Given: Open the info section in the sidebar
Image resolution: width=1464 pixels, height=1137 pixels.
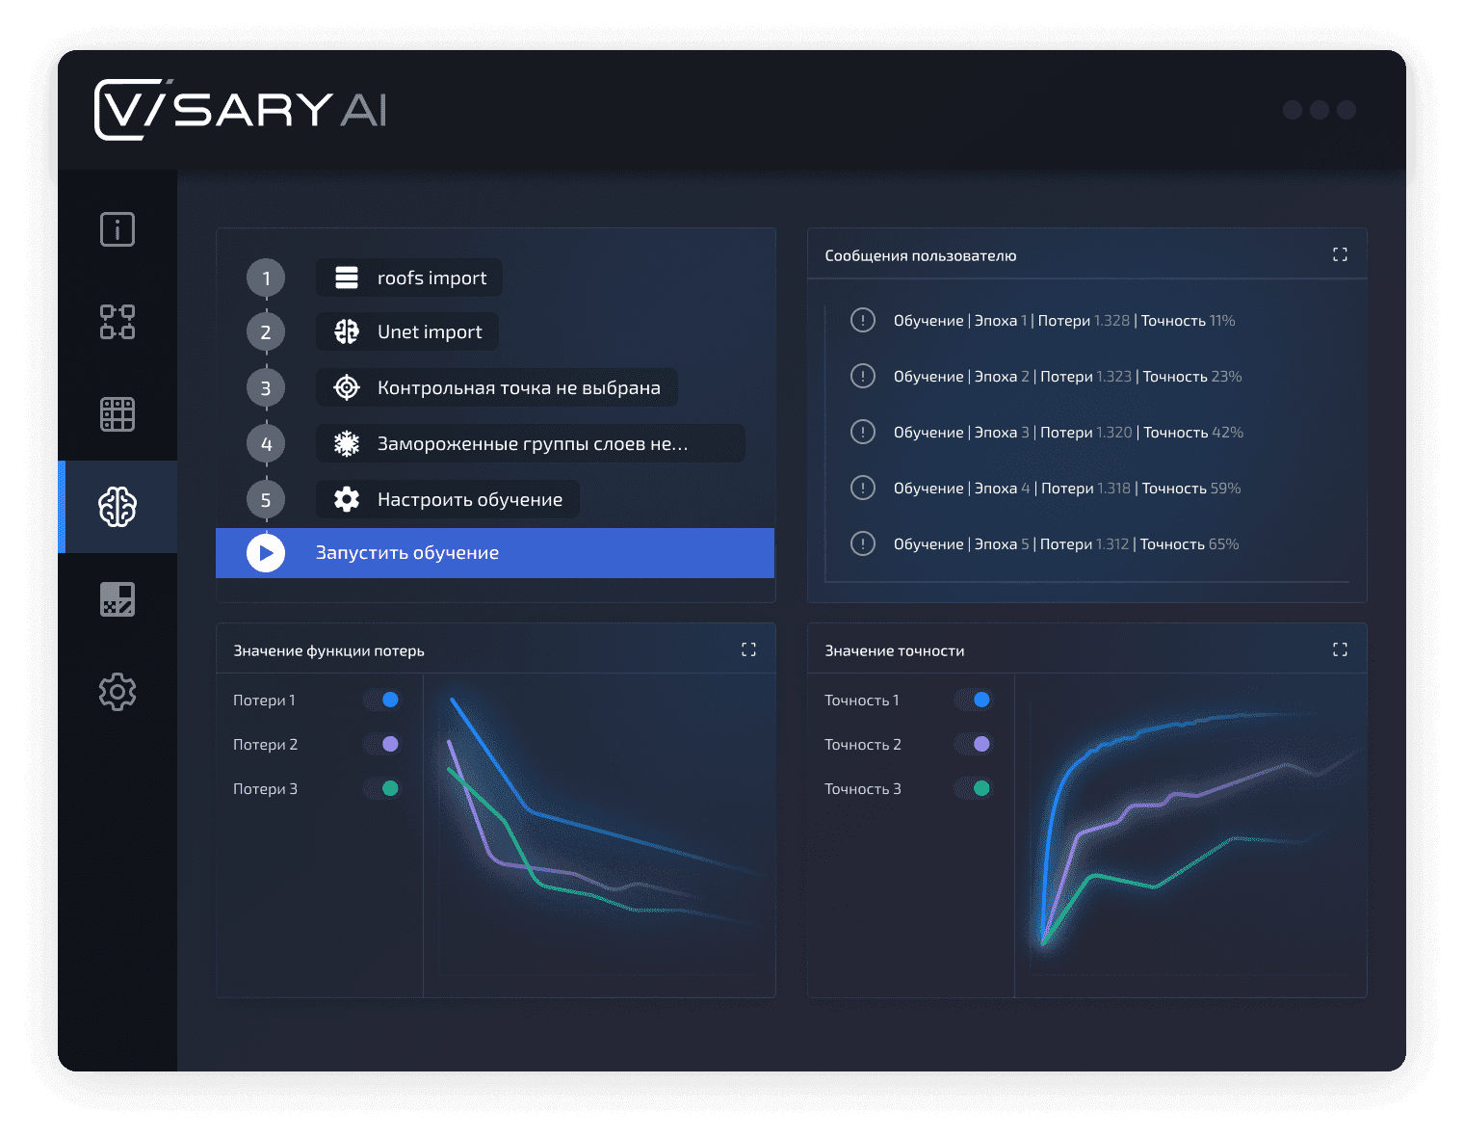Looking at the screenshot, I should coord(118,229).
